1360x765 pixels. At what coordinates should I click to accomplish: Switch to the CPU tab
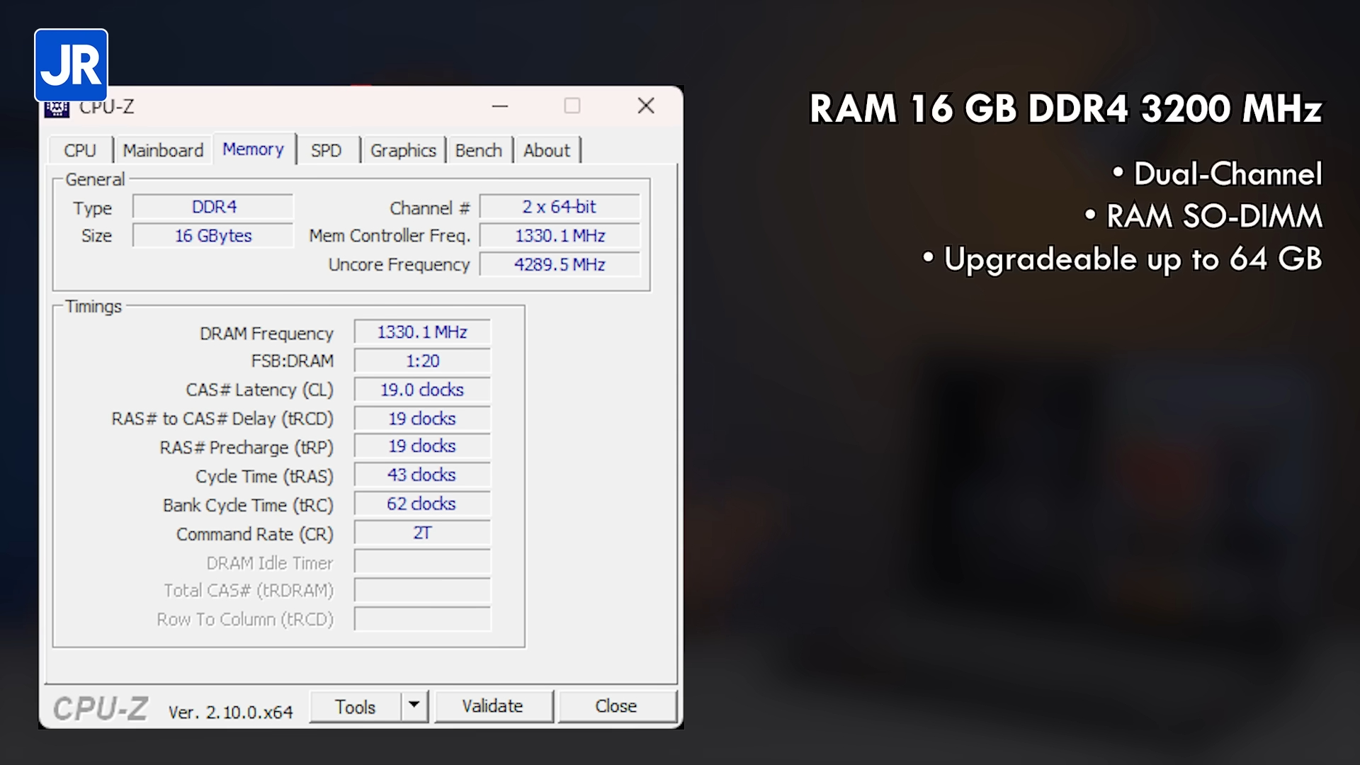tap(80, 150)
